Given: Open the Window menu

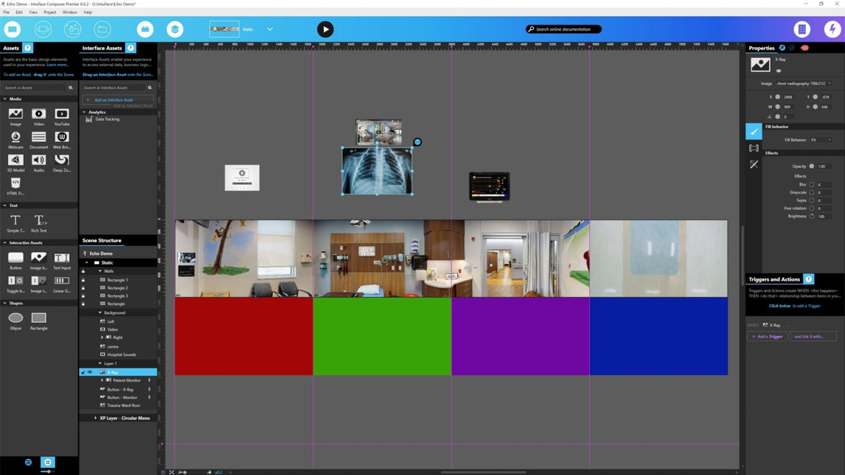Looking at the screenshot, I should 70,12.
